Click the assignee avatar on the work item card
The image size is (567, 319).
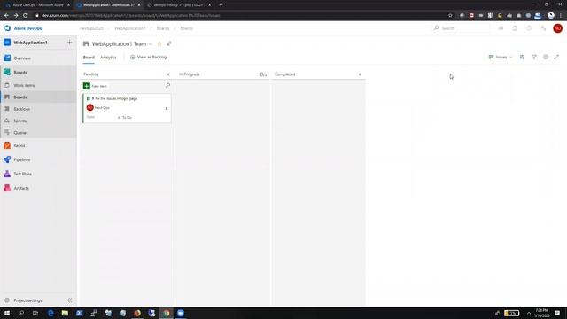pyautogui.click(x=89, y=108)
